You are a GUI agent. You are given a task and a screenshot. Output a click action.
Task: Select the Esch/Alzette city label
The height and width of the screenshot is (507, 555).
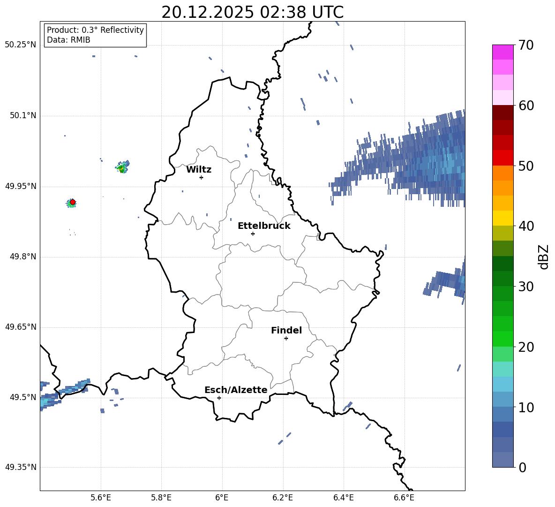236,390
